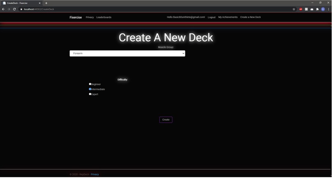
Task: Reload the page with the refresh icon
Action: (x=14, y=9)
